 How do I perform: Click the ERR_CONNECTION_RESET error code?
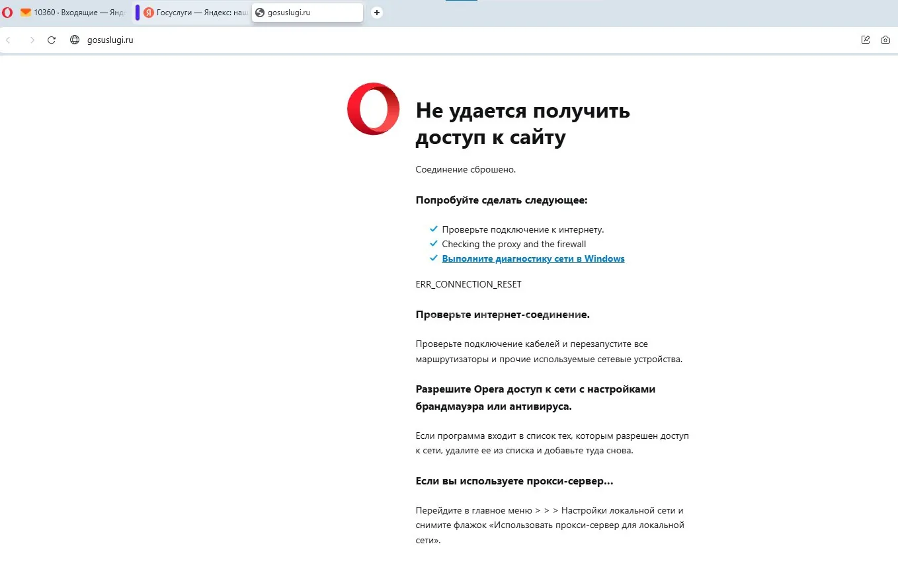[x=468, y=284]
